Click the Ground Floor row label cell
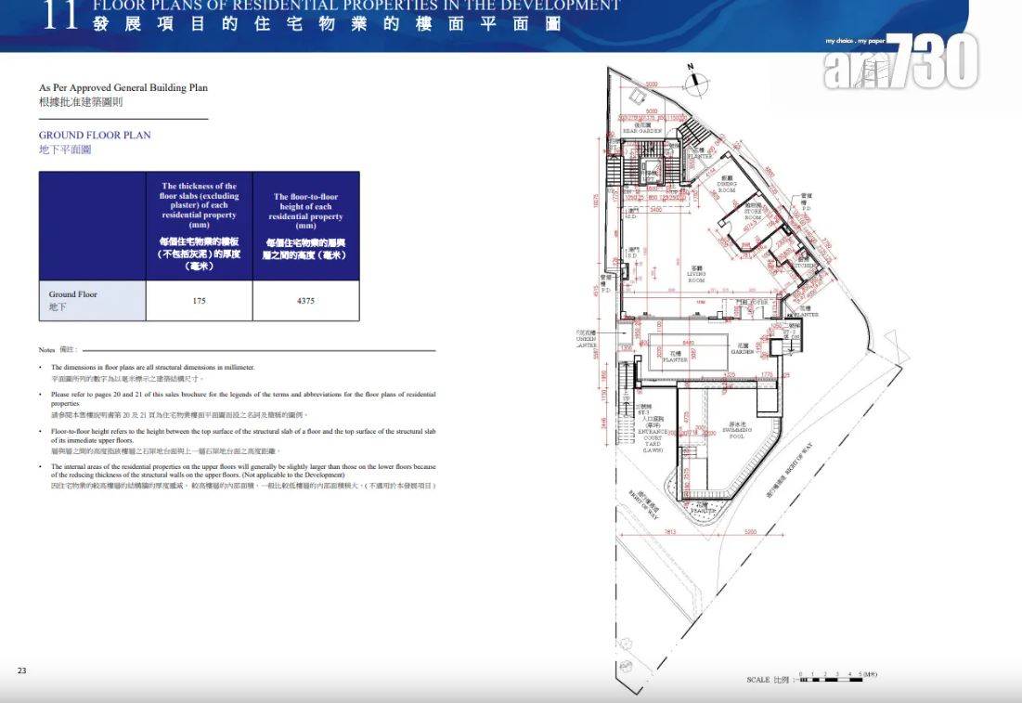The image size is (1022, 703). [92, 301]
